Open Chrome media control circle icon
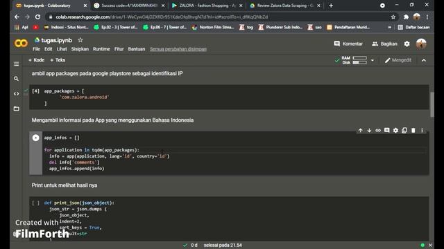Viewport: 444px width, 249px height. pyautogui.click(x=382, y=6)
